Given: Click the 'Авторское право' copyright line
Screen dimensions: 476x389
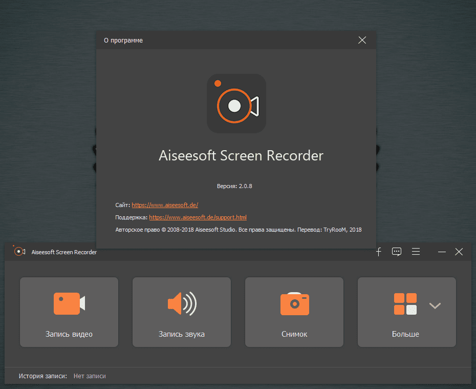Looking at the screenshot, I should tap(239, 230).
